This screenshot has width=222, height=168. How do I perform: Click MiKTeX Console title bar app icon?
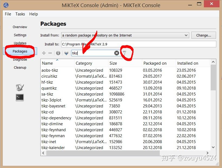pyautogui.click(x=6, y=5)
